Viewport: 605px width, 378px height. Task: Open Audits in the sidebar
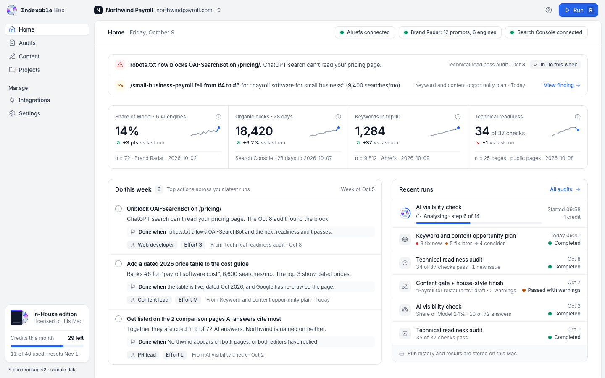(x=47, y=43)
